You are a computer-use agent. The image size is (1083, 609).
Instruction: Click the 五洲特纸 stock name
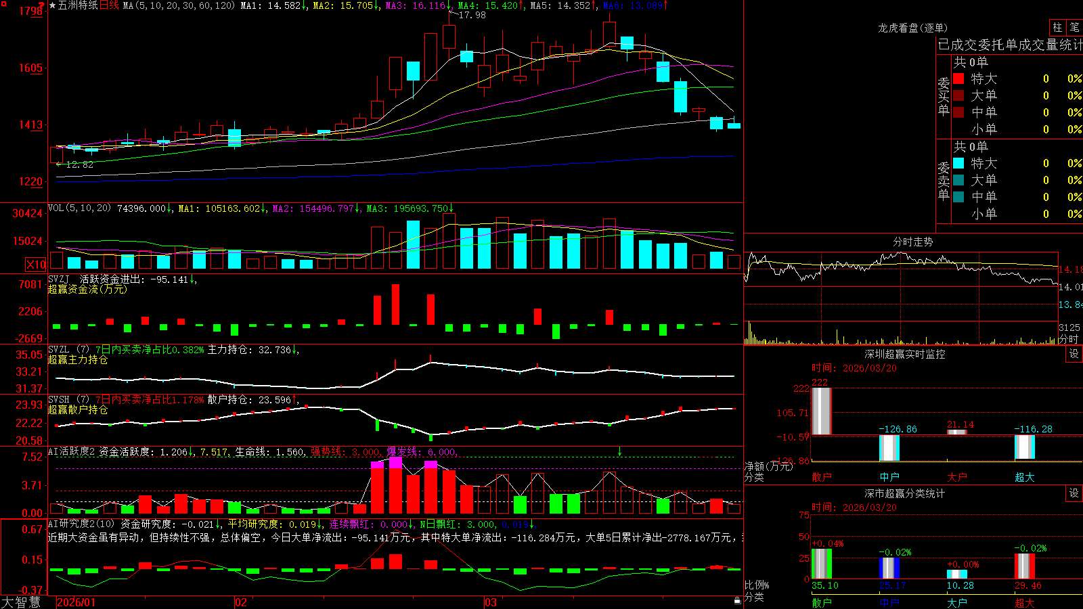[x=78, y=5]
